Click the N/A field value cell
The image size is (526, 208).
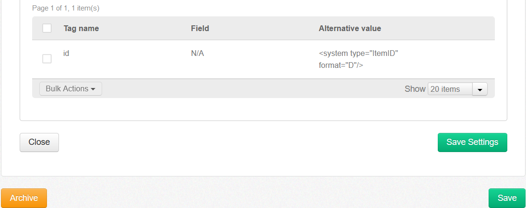tap(198, 54)
